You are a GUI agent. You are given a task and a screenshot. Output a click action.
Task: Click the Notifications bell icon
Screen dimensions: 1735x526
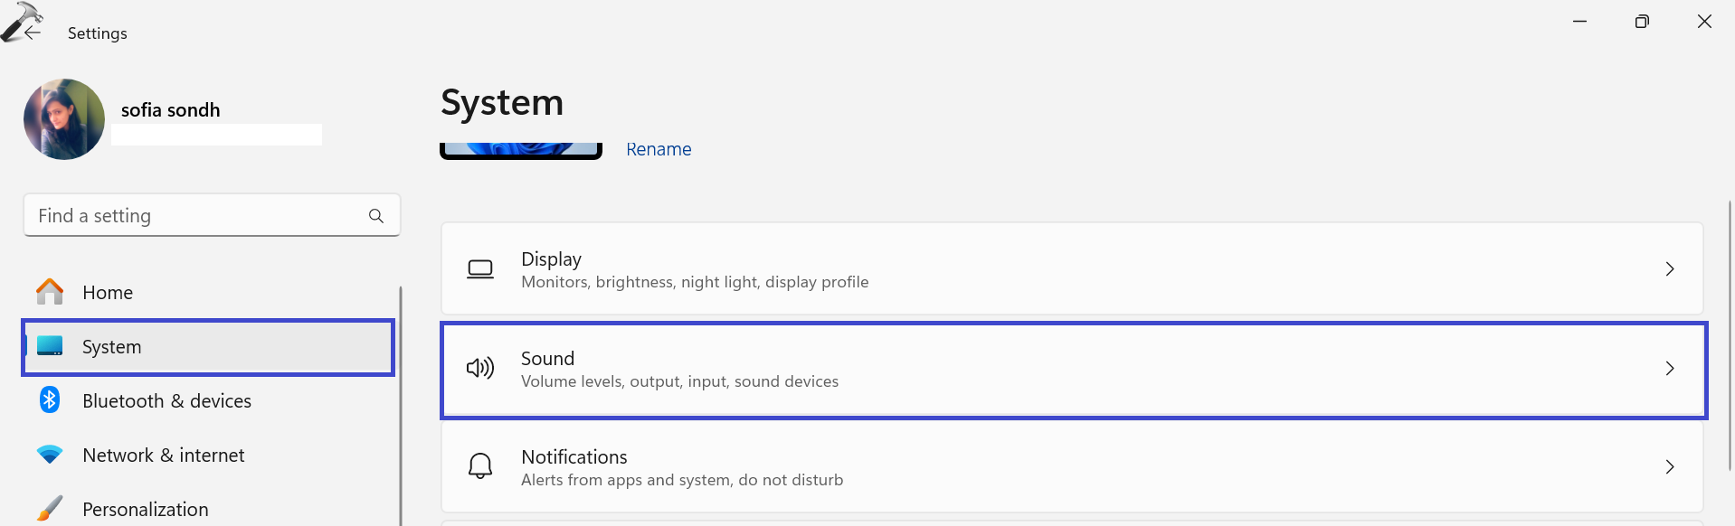480,466
